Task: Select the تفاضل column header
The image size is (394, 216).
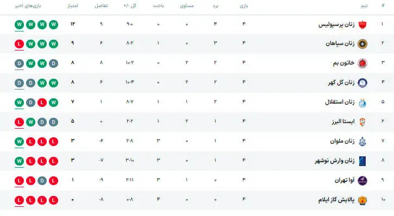Action: [x=101, y=6]
